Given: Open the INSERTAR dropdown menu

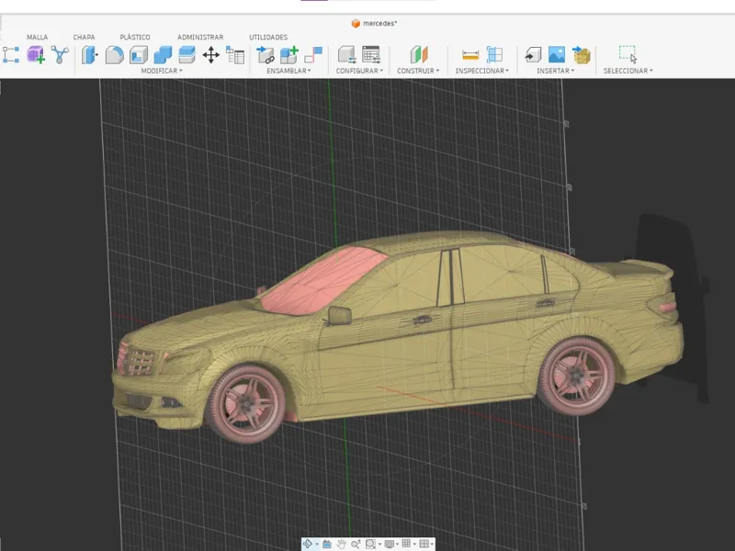Looking at the screenshot, I should (556, 71).
